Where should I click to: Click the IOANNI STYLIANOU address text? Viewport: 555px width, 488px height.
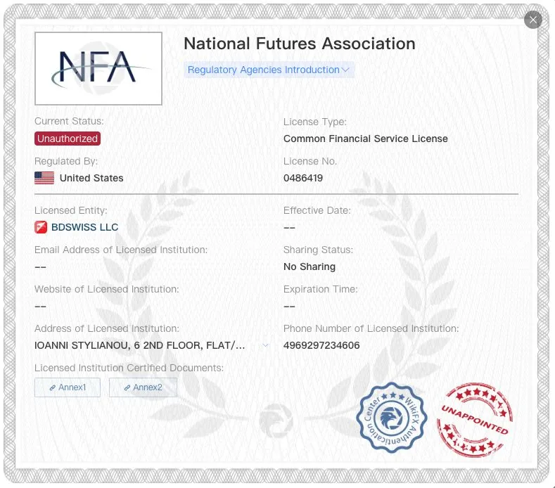click(x=139, y=345)
